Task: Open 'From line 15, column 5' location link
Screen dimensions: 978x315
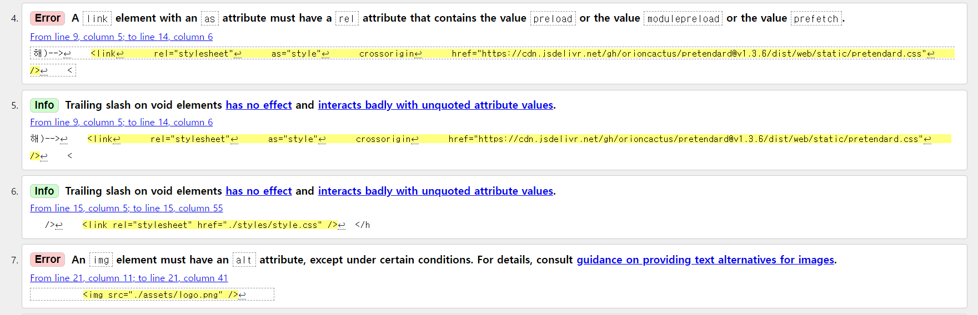Action: pyautogui.click(x=127, y=208)
